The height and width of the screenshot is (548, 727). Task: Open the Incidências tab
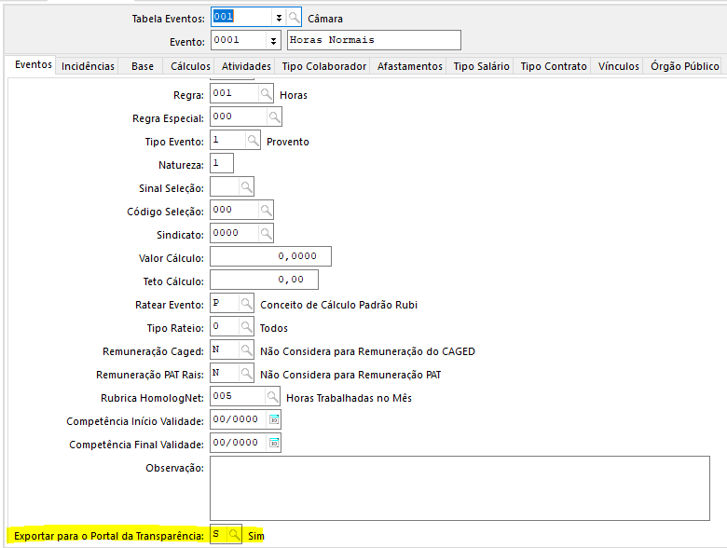pos(88,66)
